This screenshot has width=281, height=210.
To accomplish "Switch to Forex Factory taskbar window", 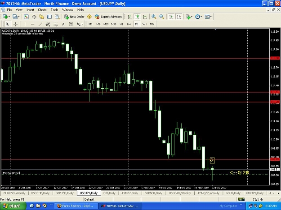I will point(76,206).
